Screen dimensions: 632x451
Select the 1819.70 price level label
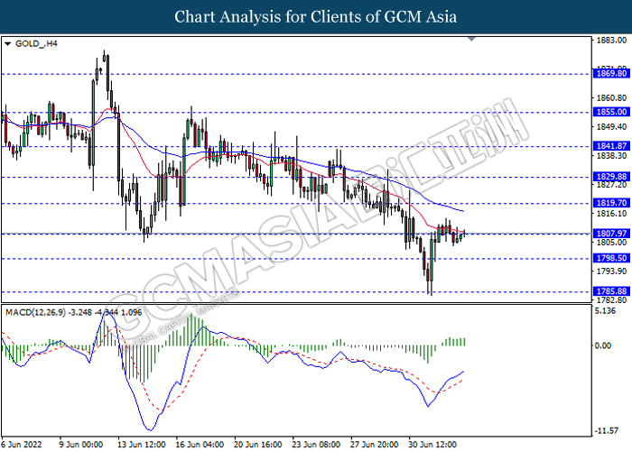click(x=611, y=203)
